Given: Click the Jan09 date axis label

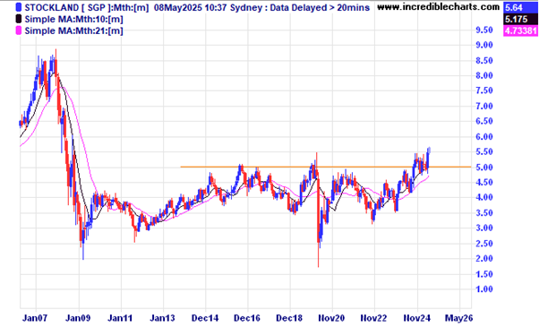Looking at the screenshot, I should (x=78, y=318).
